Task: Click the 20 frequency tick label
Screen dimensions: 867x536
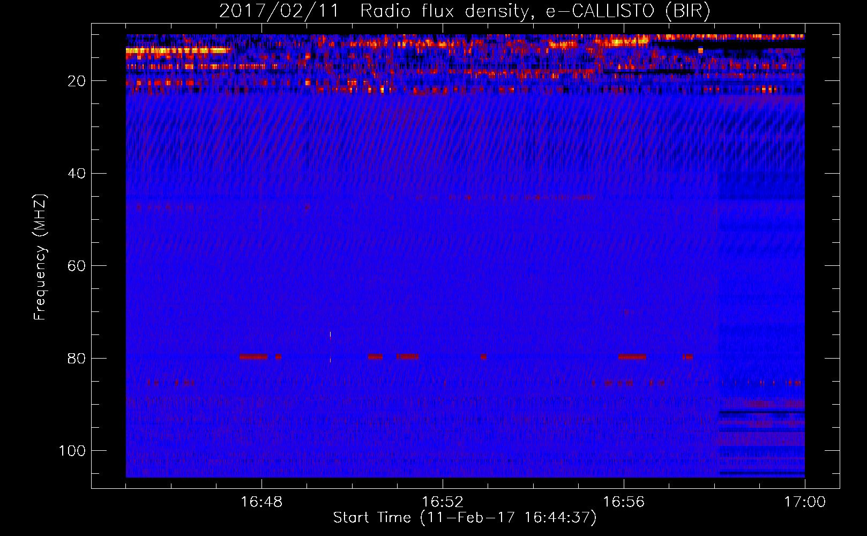Action: click(x=77, y=81)
